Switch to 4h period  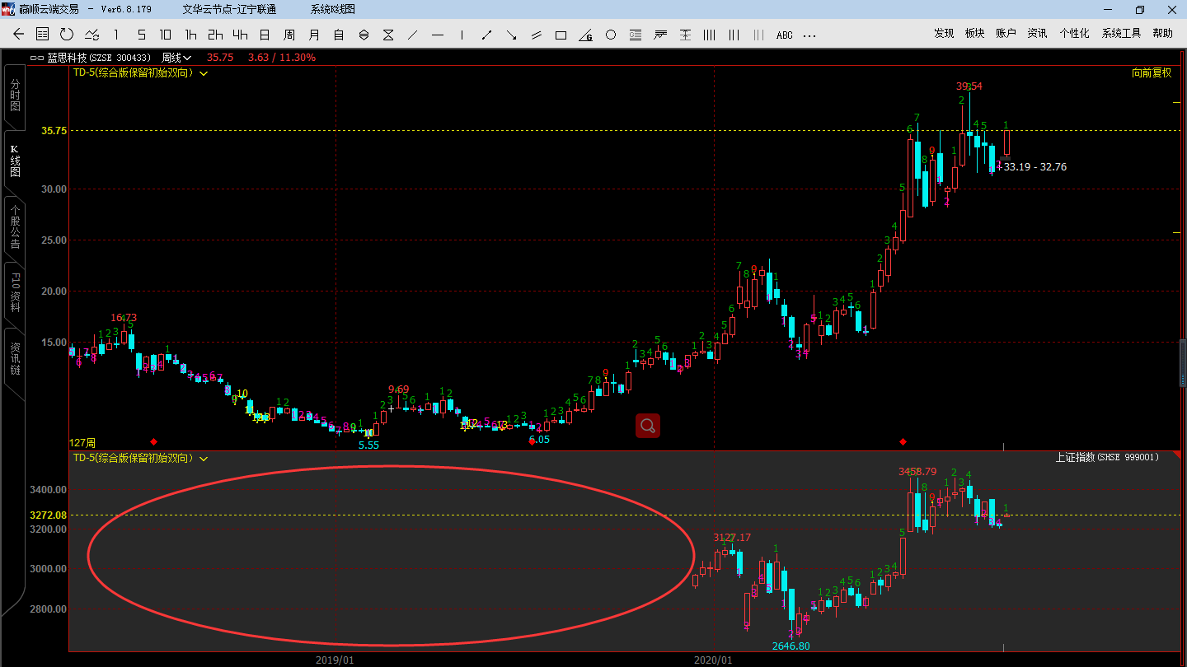(240, 35)
